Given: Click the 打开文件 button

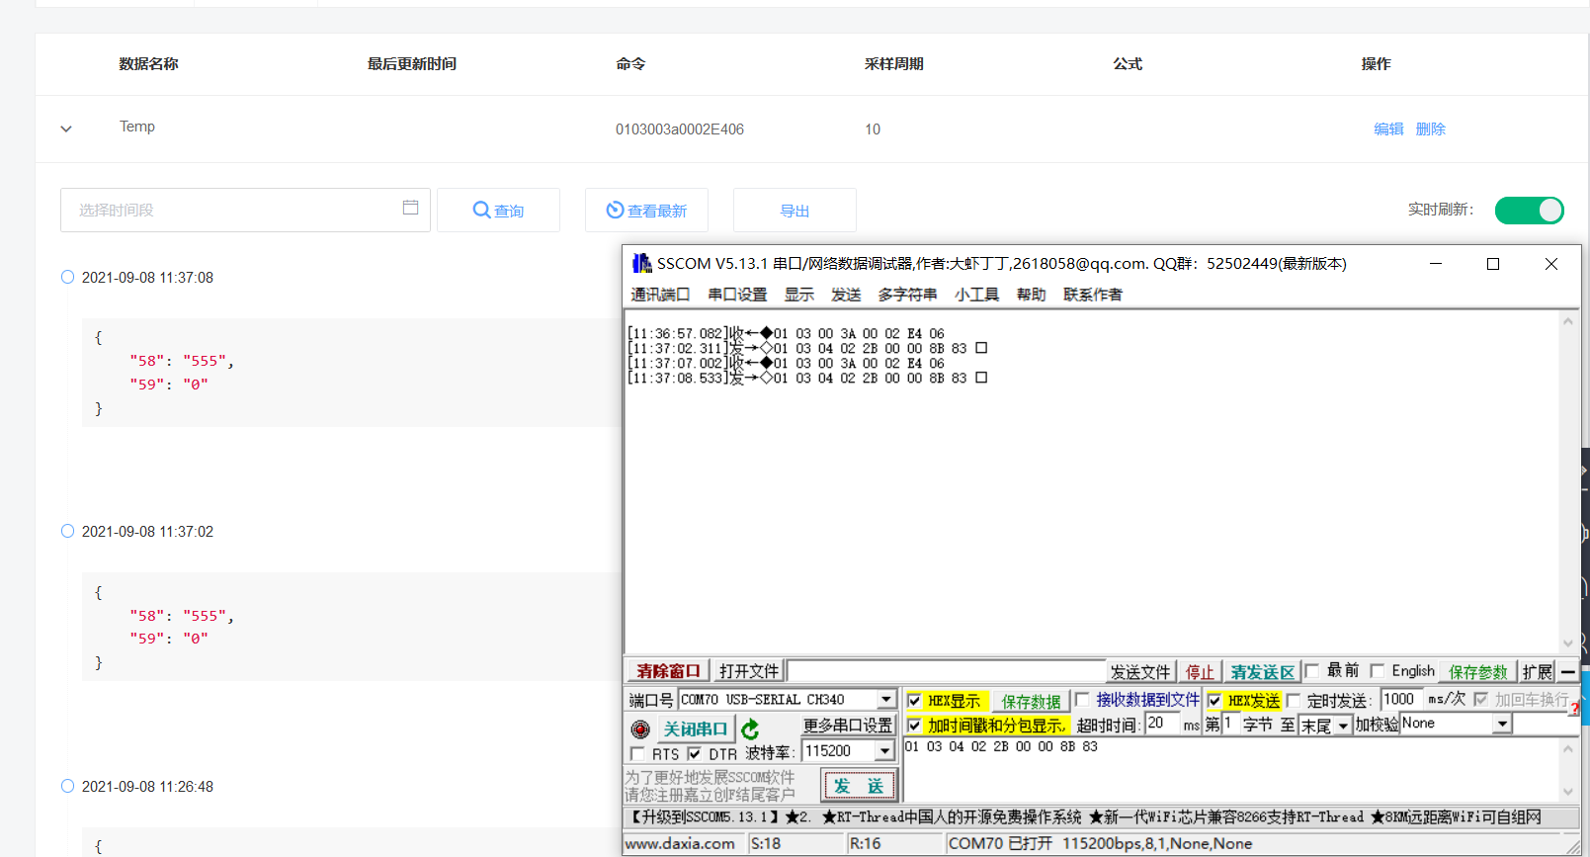Looking at the screenshot, I should click(x=749, y=671).
